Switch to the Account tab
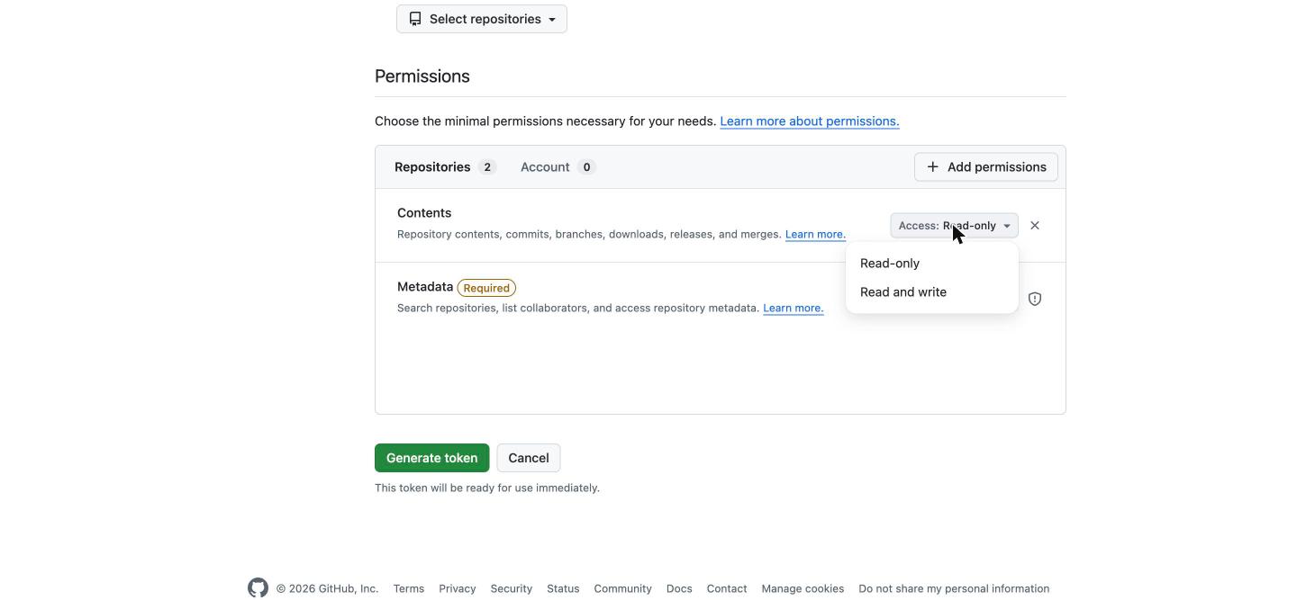 tap(558, 167)
